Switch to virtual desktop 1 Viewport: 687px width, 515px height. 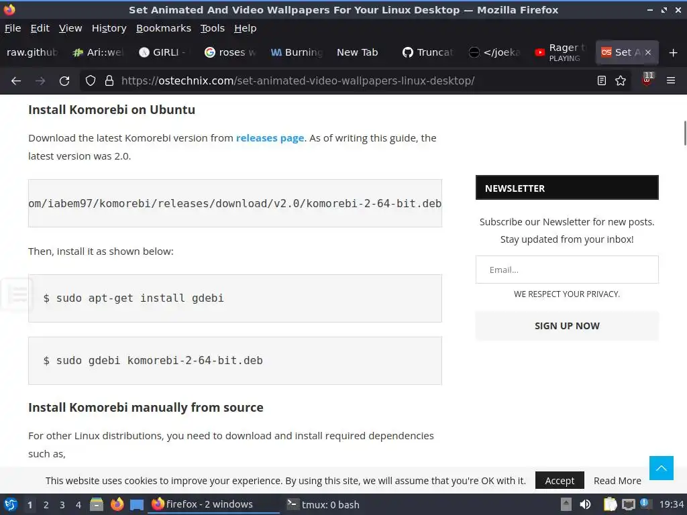point(30,505)
